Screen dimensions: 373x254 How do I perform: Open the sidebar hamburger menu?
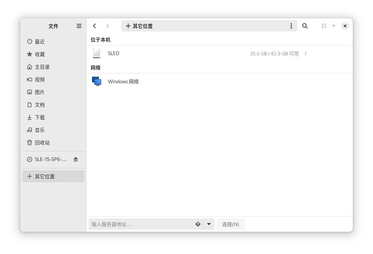79,26
